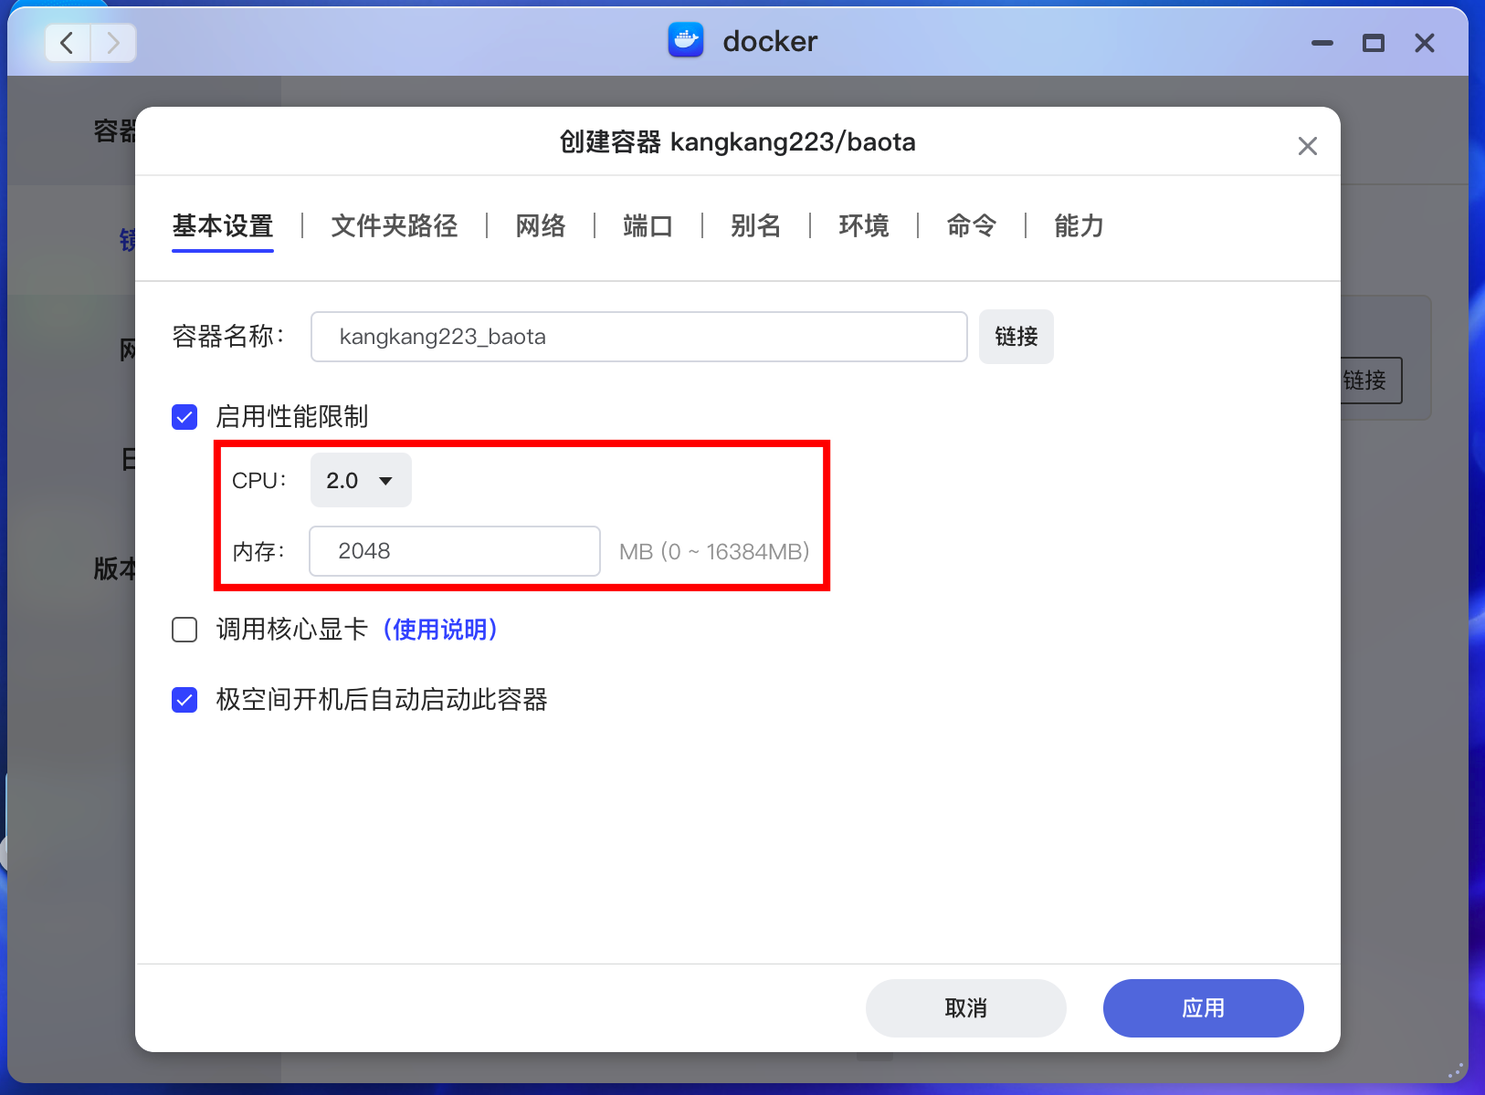
Task: Click the MB (0 ~ 16384MB) hint text
Action: [714, 551]
